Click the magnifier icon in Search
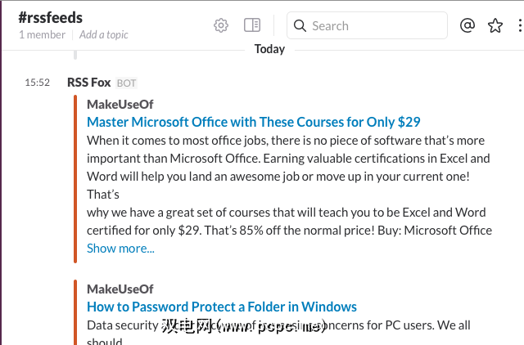This screenshot has width=524, height=345. [300, 25]
